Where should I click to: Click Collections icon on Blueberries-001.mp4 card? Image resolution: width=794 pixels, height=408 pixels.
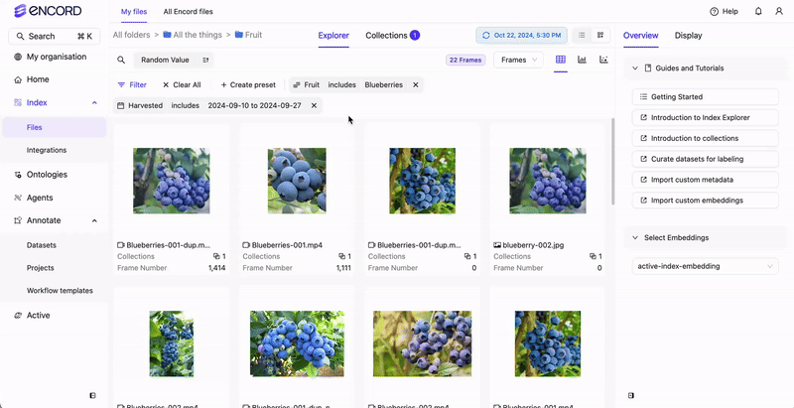(341, 257)
